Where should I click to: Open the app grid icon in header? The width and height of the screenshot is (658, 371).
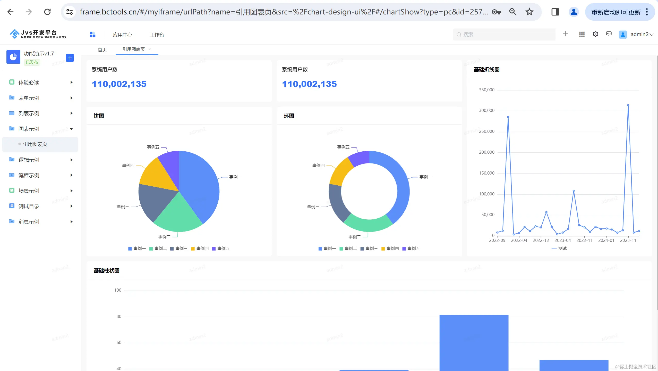[x=582, y=34]
